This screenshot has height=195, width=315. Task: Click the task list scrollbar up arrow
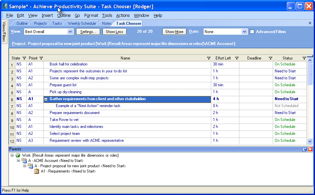(x=310, y=60)
